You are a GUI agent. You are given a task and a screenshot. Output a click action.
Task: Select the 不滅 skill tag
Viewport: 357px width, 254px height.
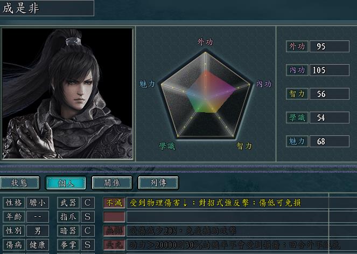[114, 203]
